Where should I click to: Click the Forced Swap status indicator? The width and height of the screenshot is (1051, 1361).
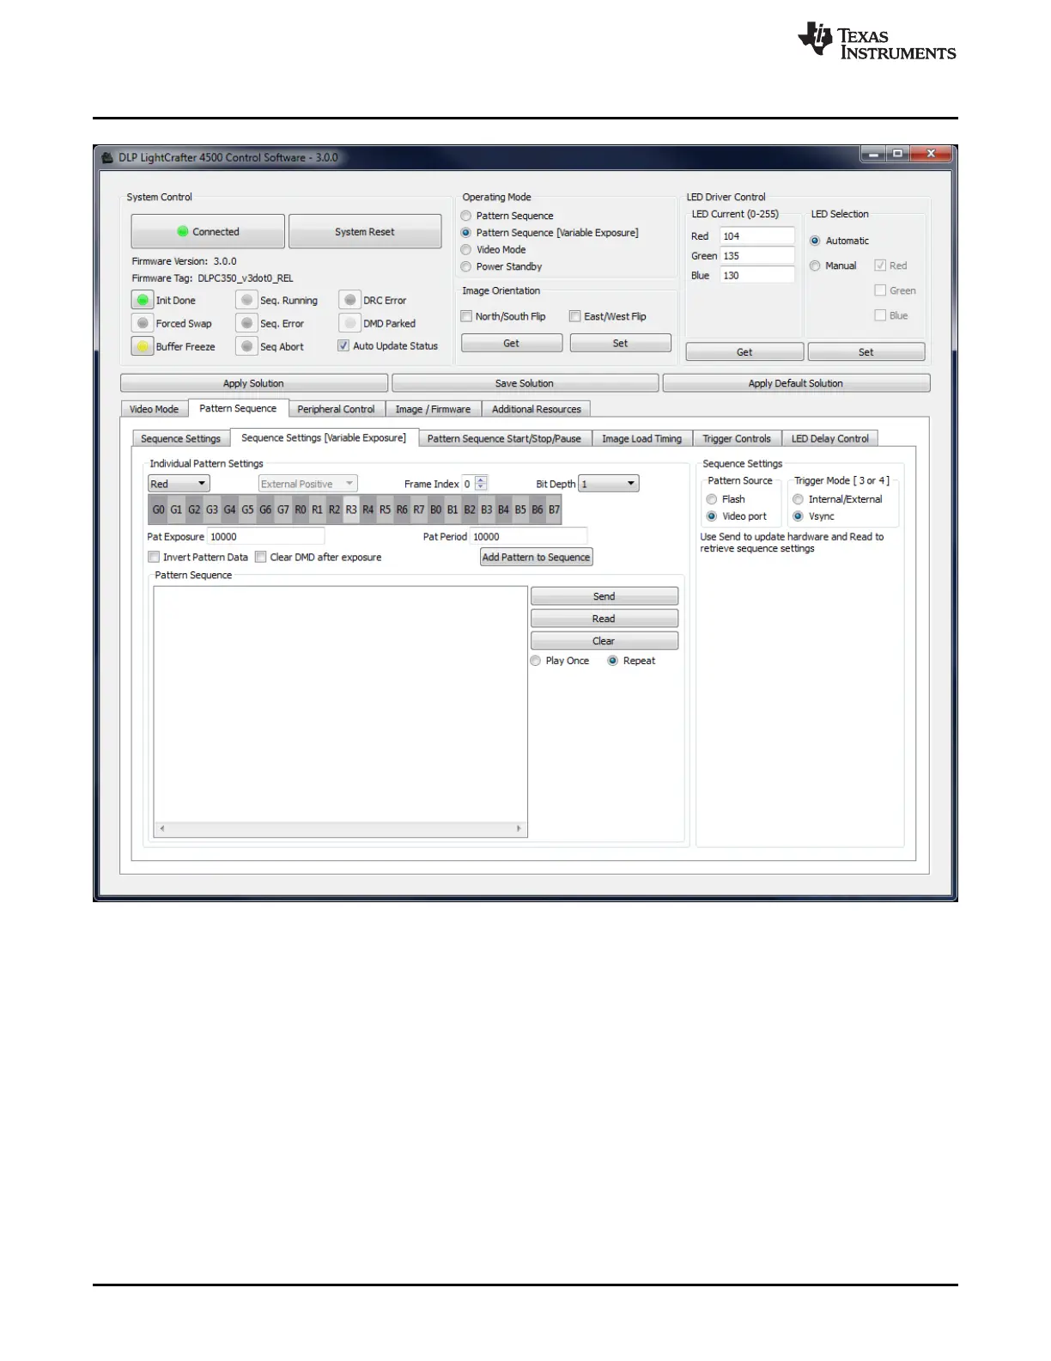[x=143, y=323]
